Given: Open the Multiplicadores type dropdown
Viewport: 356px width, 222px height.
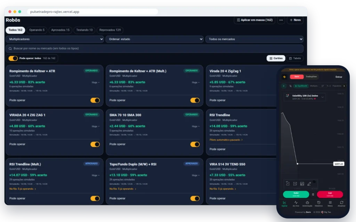Looking at the screenshot, I should [55, 39].
